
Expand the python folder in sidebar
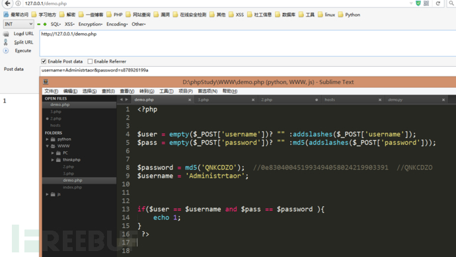[47, 139]
